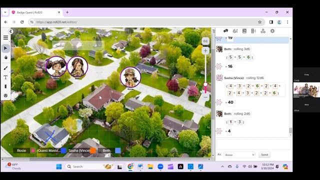Open File Explorer from the taskbar
The height and width of the screenshot is (180, 320).
click(x=150, y=166)
